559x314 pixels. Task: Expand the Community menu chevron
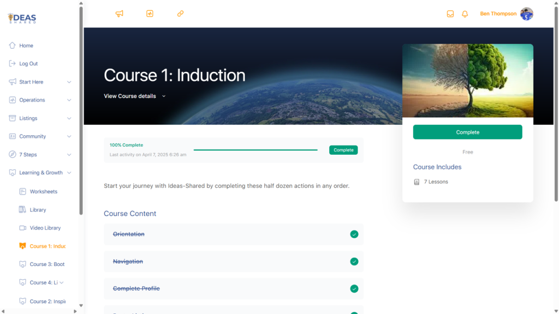[x=69, y=136]
